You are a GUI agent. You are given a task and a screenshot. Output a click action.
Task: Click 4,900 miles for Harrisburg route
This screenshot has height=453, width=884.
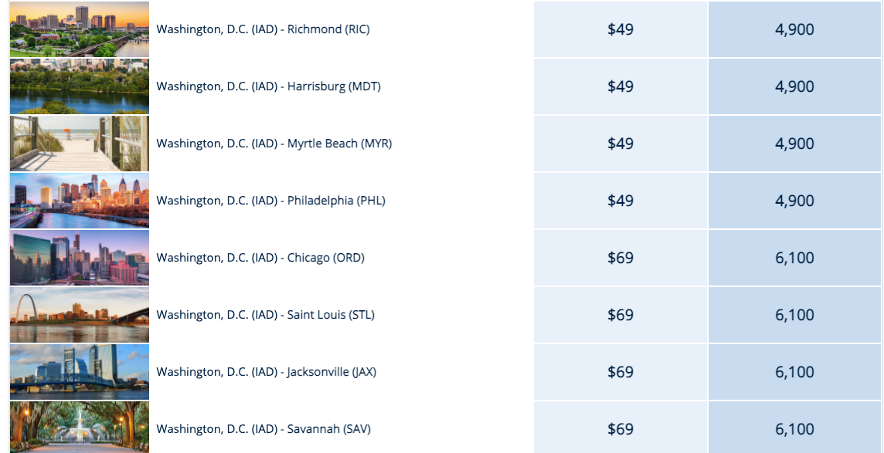[794, 86]
